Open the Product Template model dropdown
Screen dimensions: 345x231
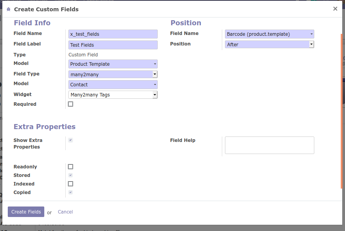point(113,64)
